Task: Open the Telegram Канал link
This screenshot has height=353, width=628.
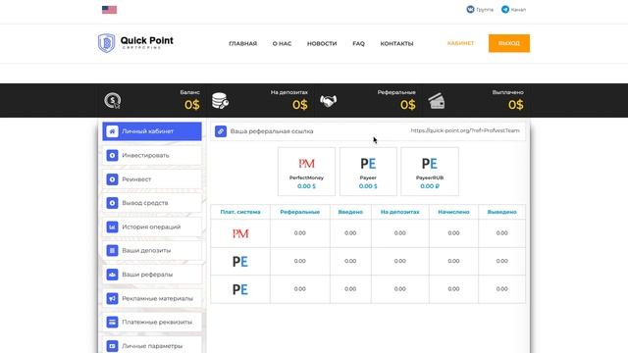Action: click(x=513, y=9)
